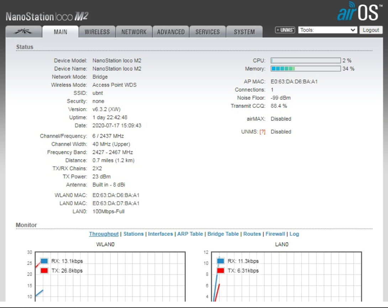The height and width of the screenshot is (308, 388).
Task: Click the Frequency Band value 2427 - 2467 MHz
Action: pyautogui.click(x=112, y=152)
